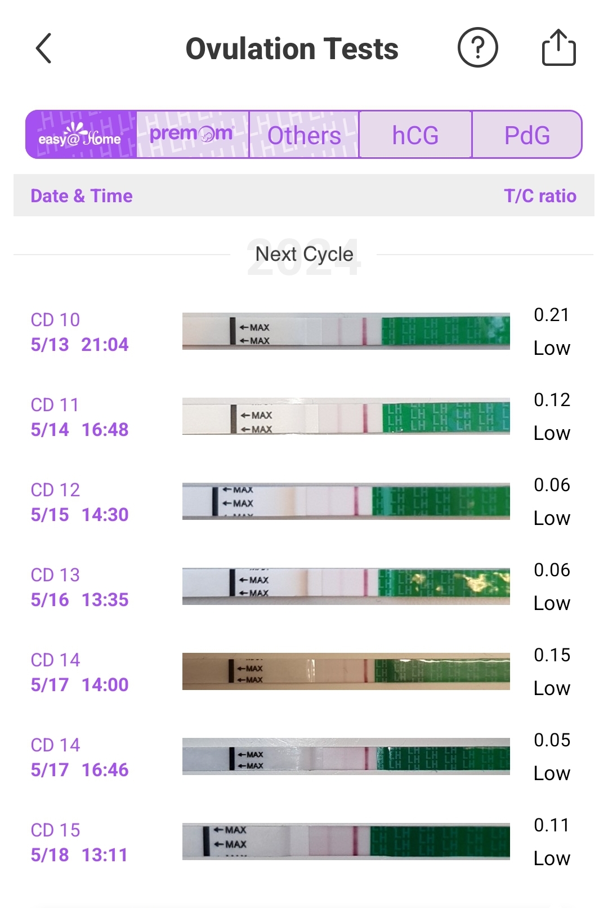Tap the 0.21 Low ratio result
The width and height of the screenshot is (608, 908).
(x=552, y=331)
